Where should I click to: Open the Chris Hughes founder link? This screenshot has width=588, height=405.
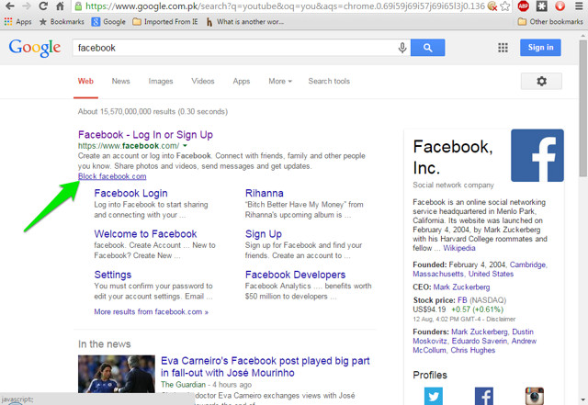coord(473,350)
